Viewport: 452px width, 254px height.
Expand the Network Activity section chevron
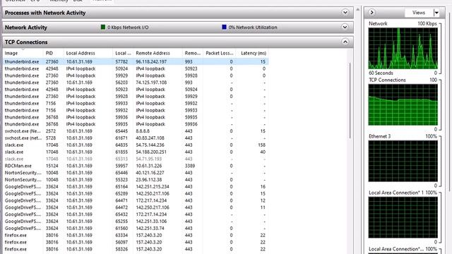pyautogui.click(x=345, y=27)
